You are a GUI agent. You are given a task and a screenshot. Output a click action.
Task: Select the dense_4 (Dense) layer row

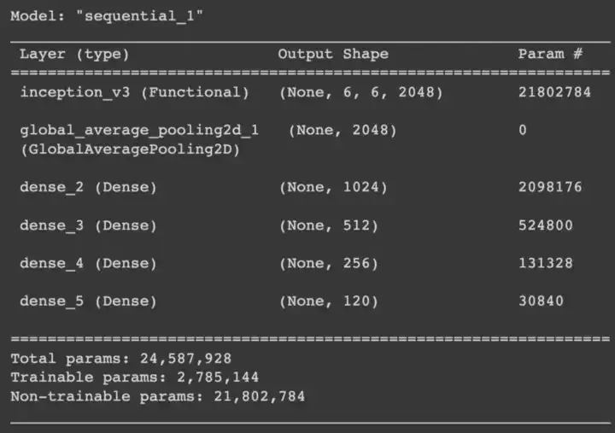click(x=89, y=264)
